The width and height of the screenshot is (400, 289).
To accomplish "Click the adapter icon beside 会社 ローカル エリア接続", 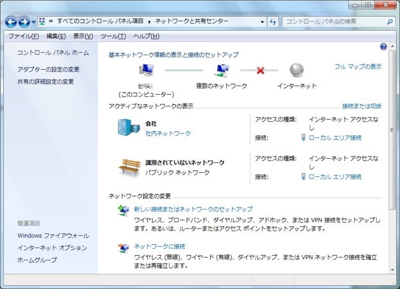I will point(303,137).
